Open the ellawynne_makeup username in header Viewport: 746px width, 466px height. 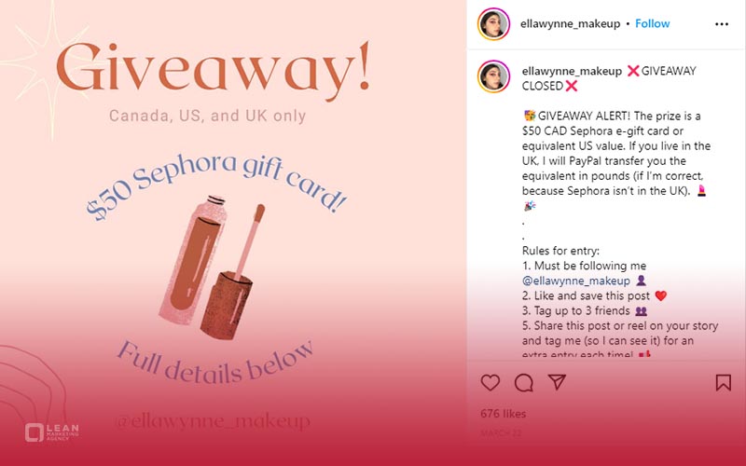(x=570, y=24)
